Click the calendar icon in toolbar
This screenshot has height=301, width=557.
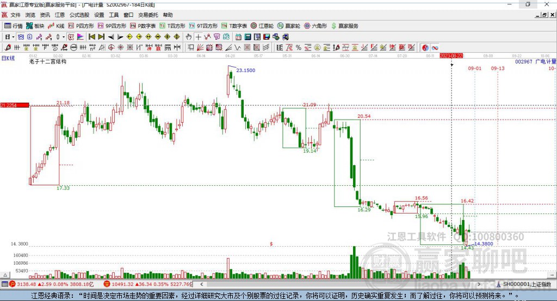pos(238,37)
